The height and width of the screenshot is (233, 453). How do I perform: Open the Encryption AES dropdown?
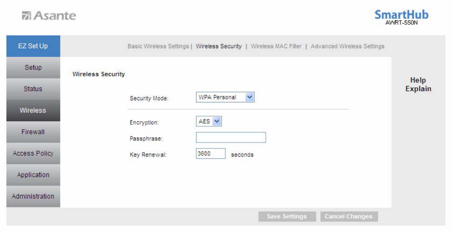pyautogui.click(x=209, y=122)
